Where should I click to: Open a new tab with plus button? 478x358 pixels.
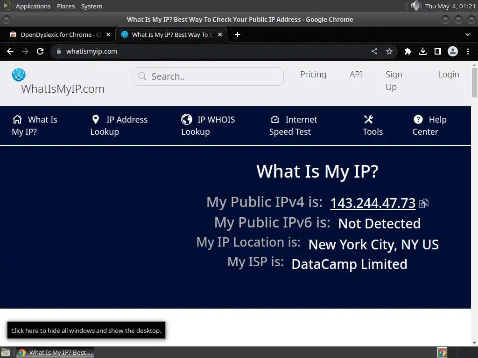[x=238, y=34]
